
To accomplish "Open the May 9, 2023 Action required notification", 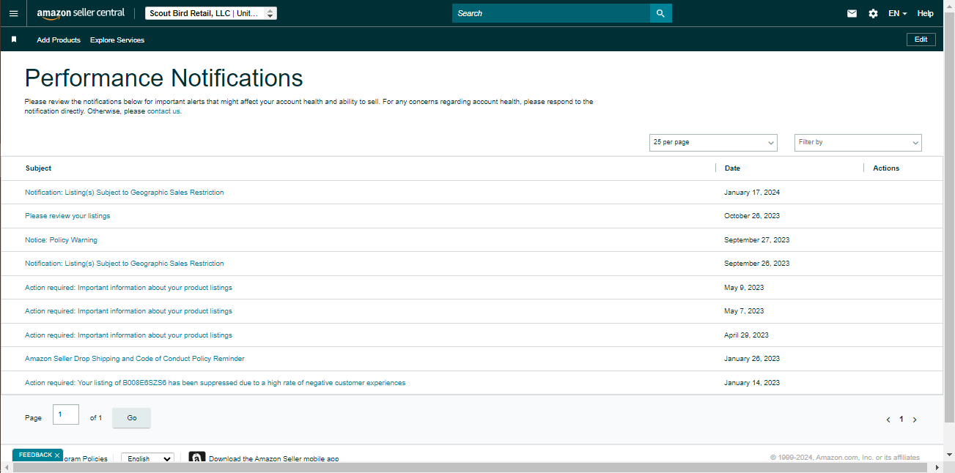I will click(128, 288).
